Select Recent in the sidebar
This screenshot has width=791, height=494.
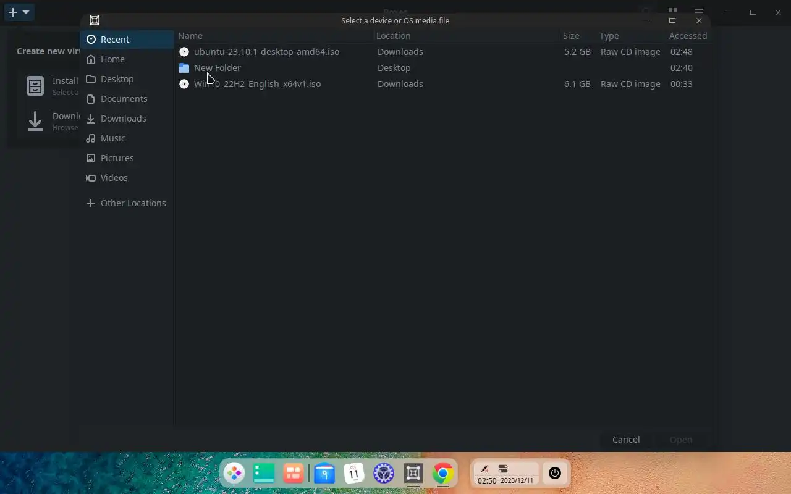[127, 40]
